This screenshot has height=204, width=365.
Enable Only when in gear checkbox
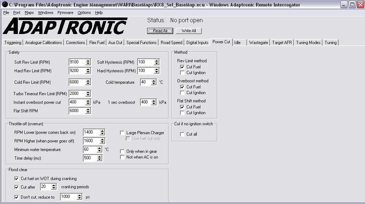tap(122, 151)
